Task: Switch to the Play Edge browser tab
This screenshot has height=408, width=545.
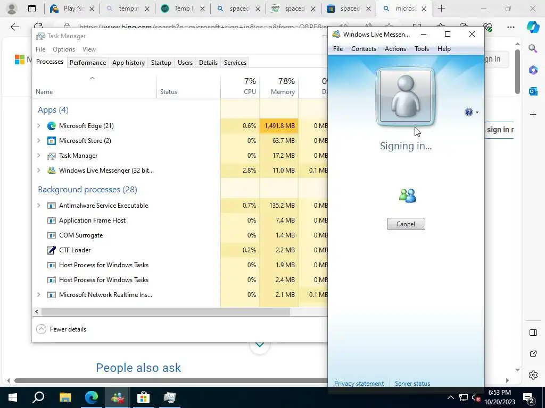Action: tap(72, 8)
